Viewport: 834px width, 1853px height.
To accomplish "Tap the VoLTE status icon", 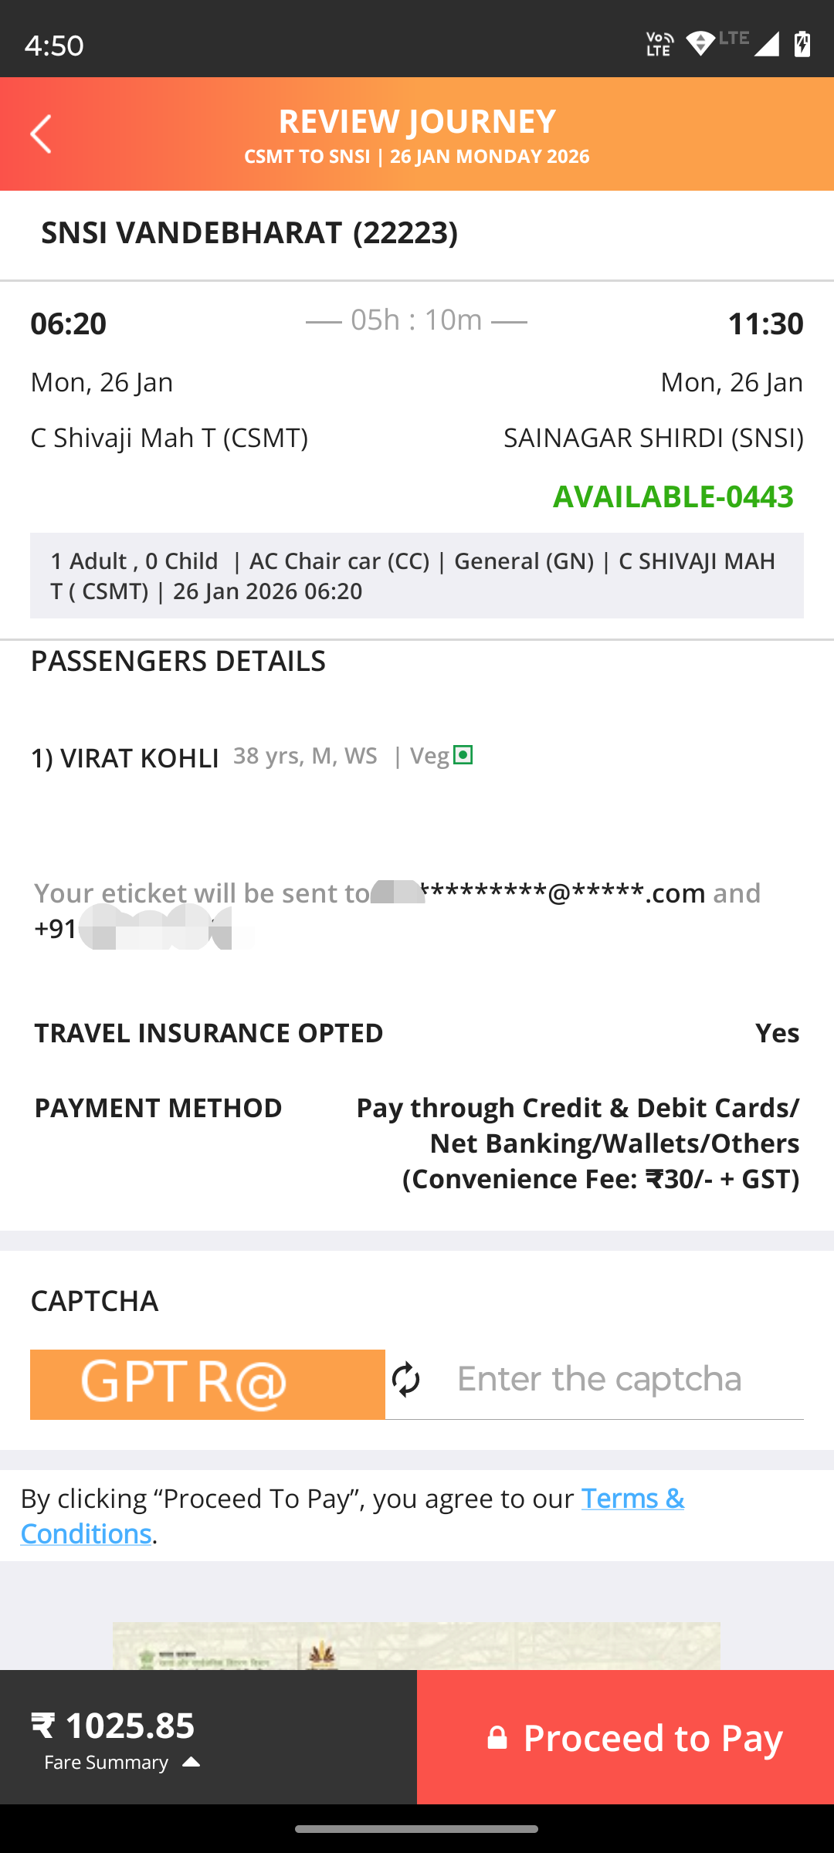I will point(659,44).
